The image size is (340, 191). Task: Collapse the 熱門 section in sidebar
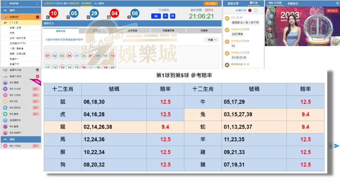[5, 10]
